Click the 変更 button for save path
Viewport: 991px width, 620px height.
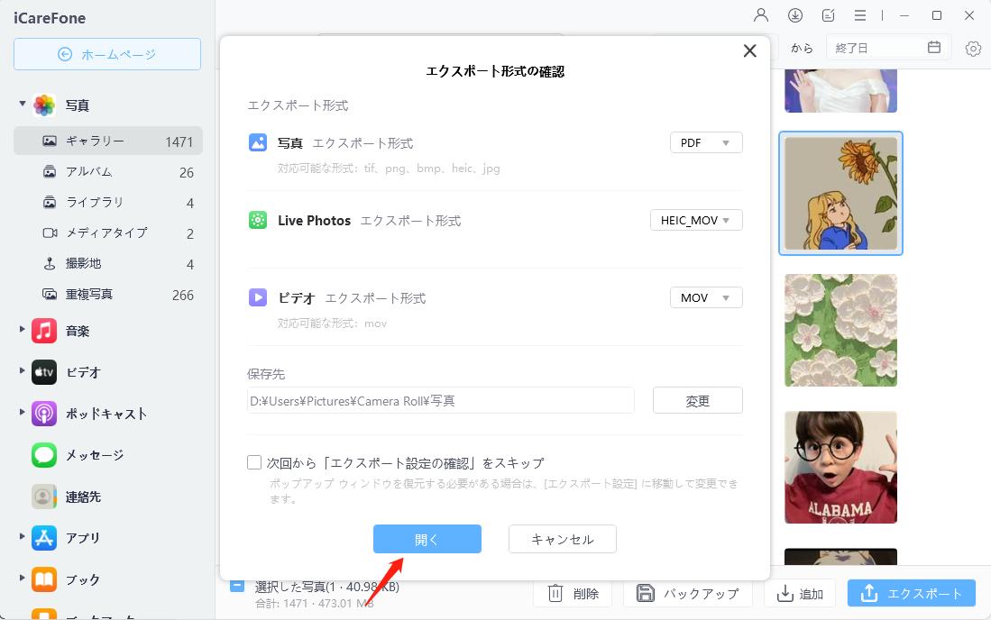[x=697, y=401]
